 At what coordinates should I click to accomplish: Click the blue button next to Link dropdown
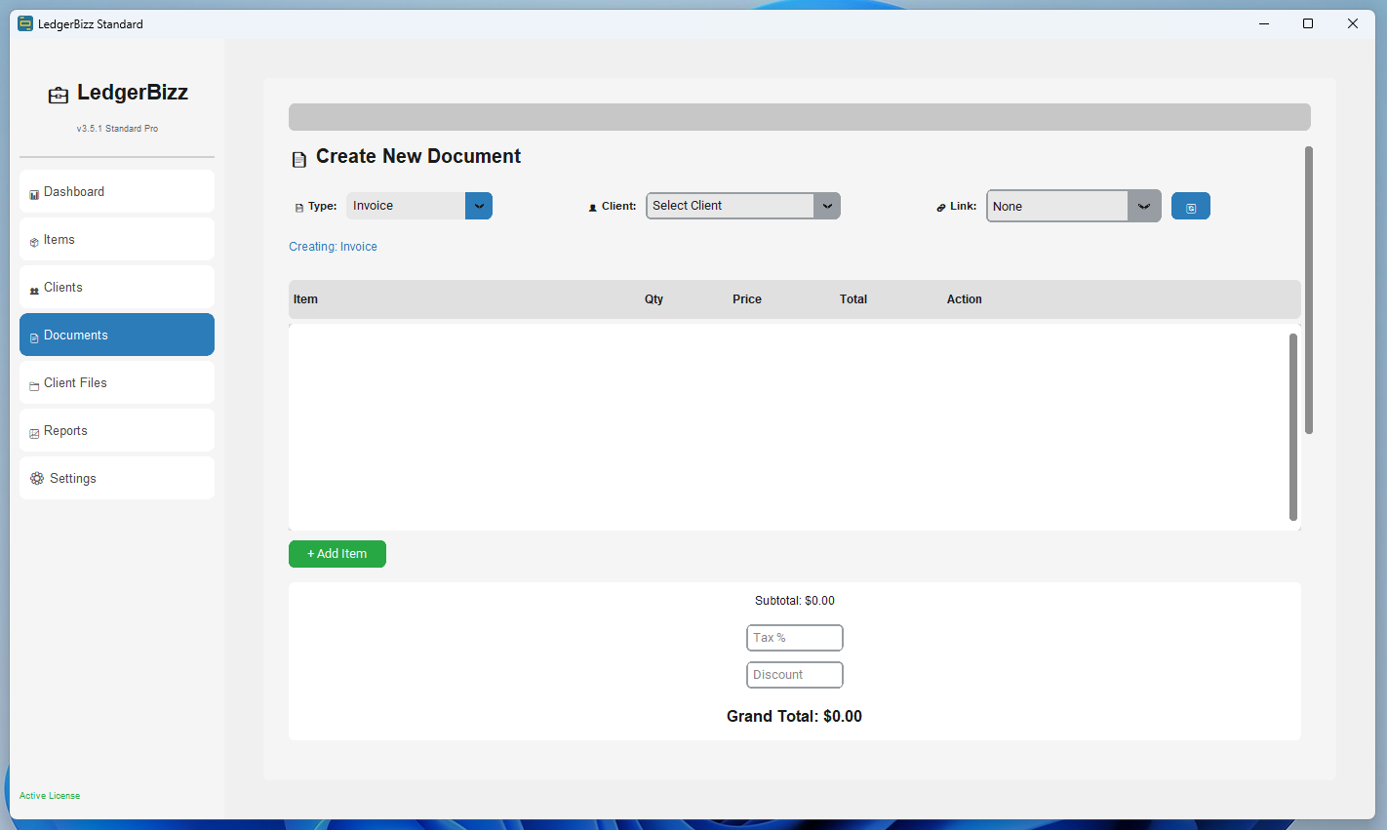[1191, 207]
